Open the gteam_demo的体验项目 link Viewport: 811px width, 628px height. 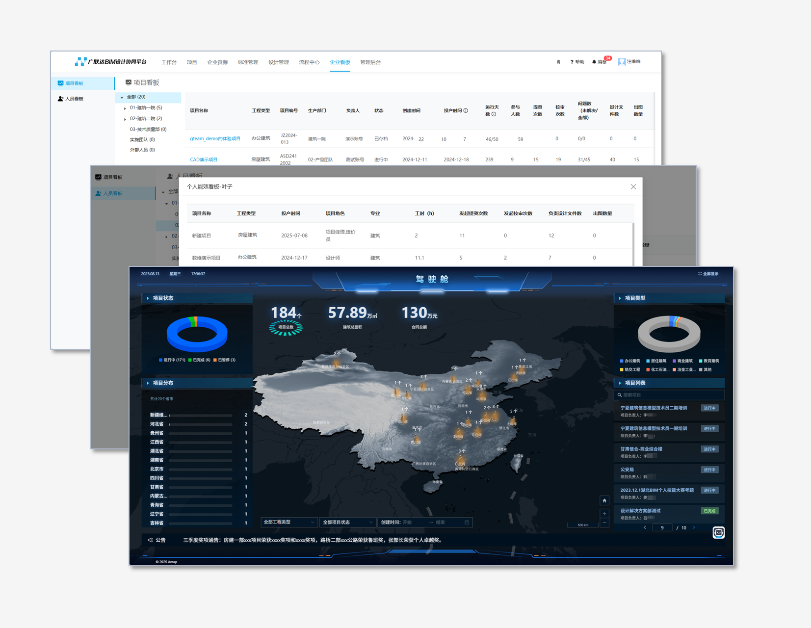(x=215, y=139)
